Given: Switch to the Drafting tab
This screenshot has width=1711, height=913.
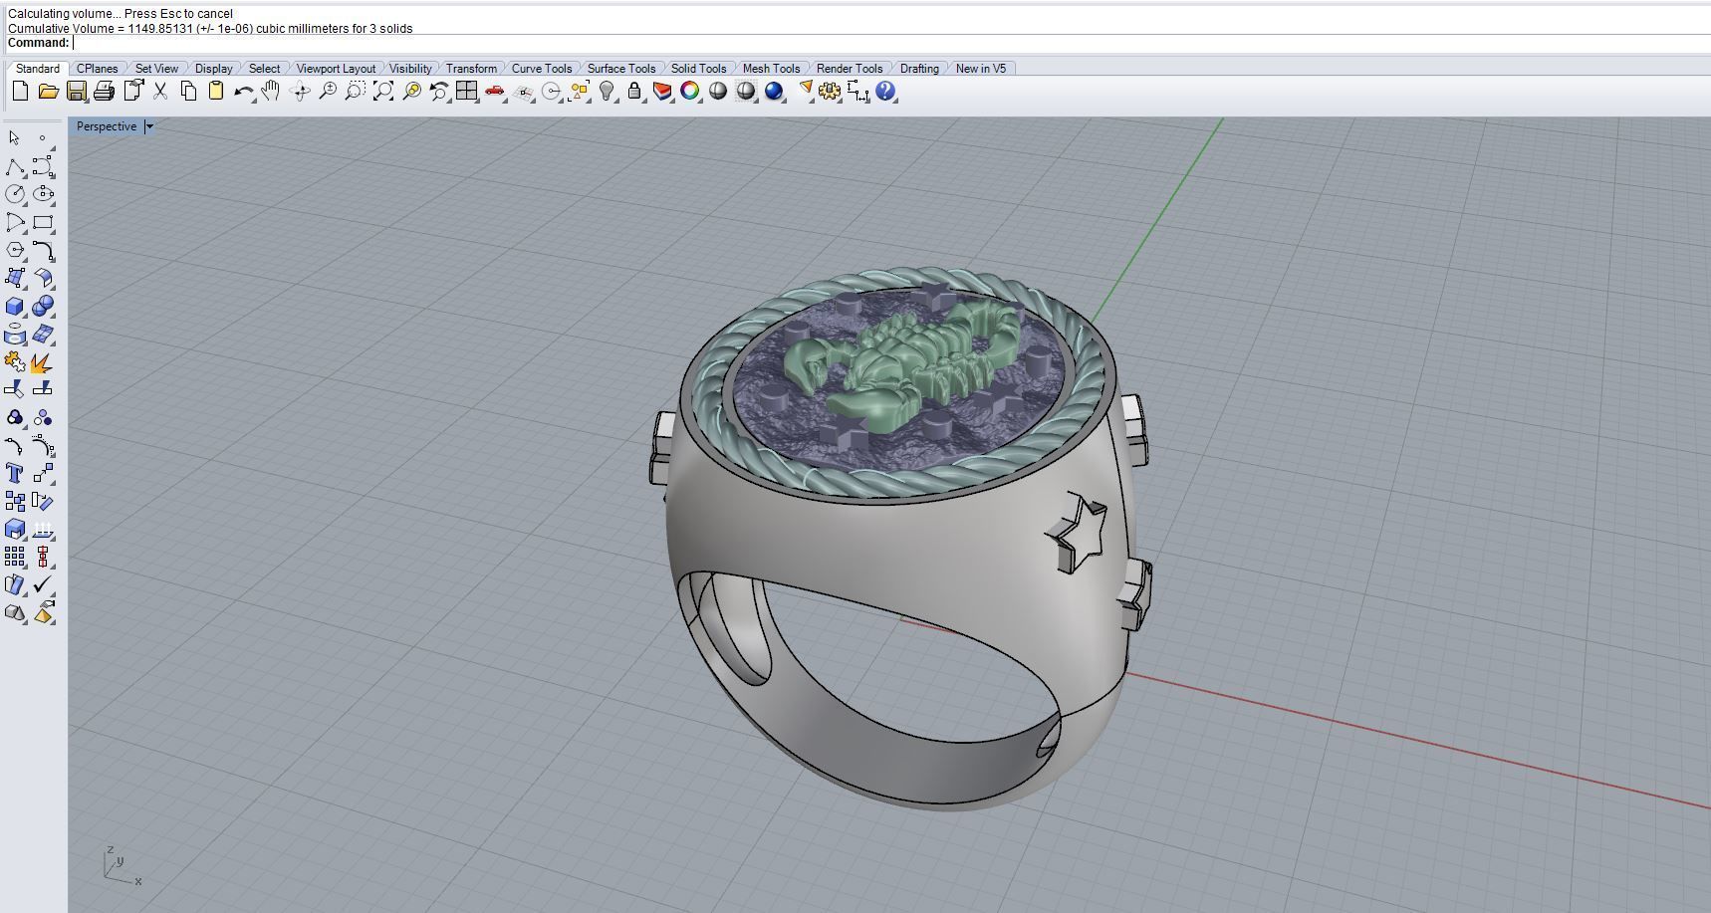Looking at the screenshot, I should (x=919, y=69).
